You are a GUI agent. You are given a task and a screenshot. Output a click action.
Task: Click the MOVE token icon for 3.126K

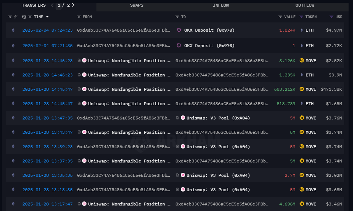click(302, 60)
